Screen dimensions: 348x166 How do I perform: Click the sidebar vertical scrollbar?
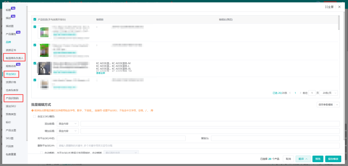click(27, 73)
